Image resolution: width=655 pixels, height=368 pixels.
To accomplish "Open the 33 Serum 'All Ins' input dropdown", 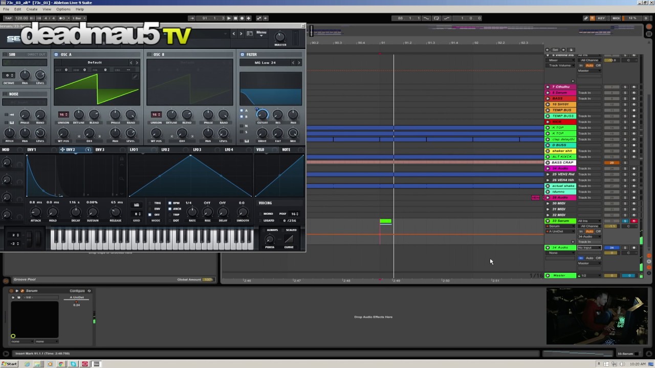I will coord(588,221).
